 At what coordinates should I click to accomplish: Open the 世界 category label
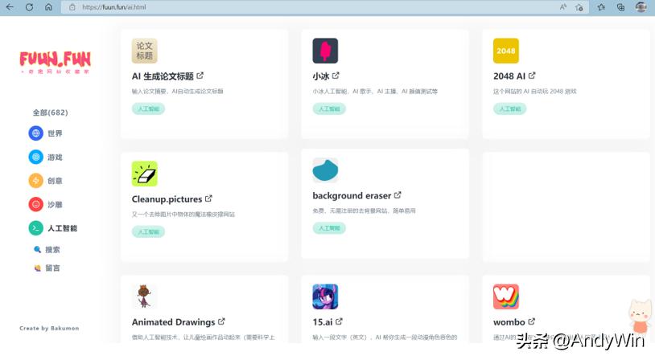55,133
